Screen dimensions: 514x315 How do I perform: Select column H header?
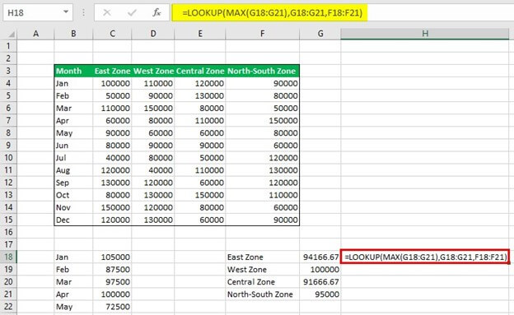[x=425, y=34]
